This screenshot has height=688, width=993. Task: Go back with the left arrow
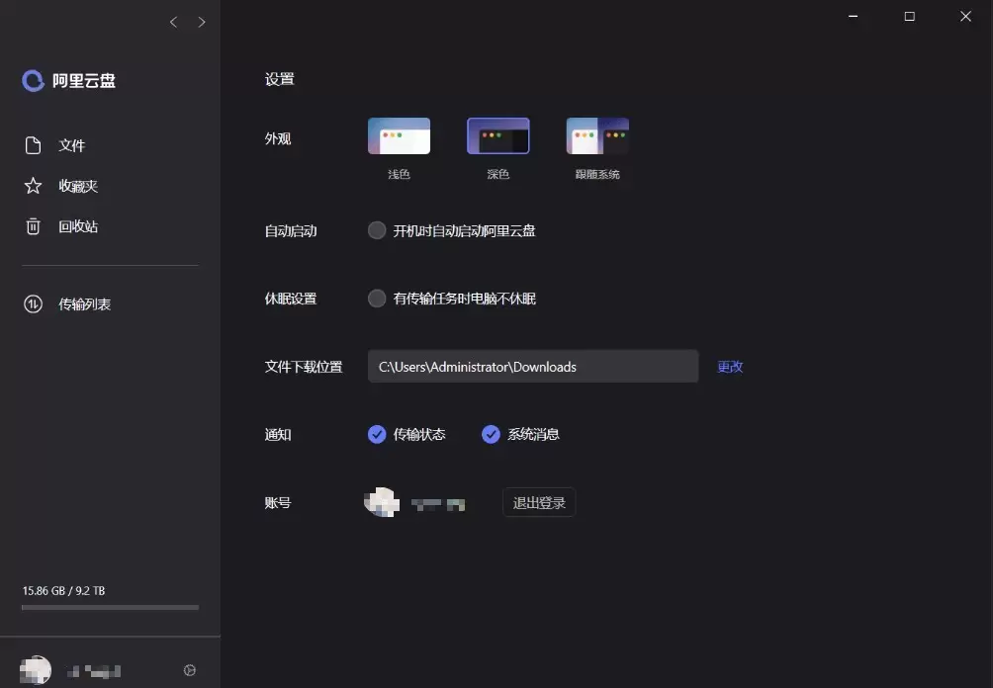173,22
